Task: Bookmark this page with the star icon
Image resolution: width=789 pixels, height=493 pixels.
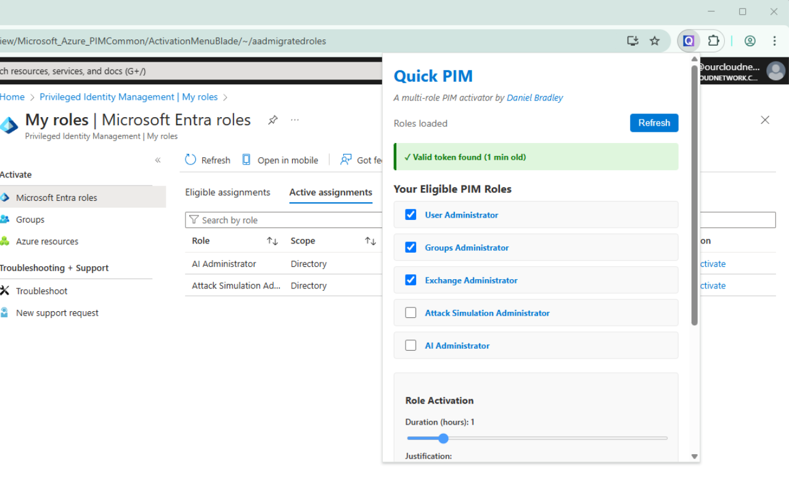Action: [x=655, y=41]
